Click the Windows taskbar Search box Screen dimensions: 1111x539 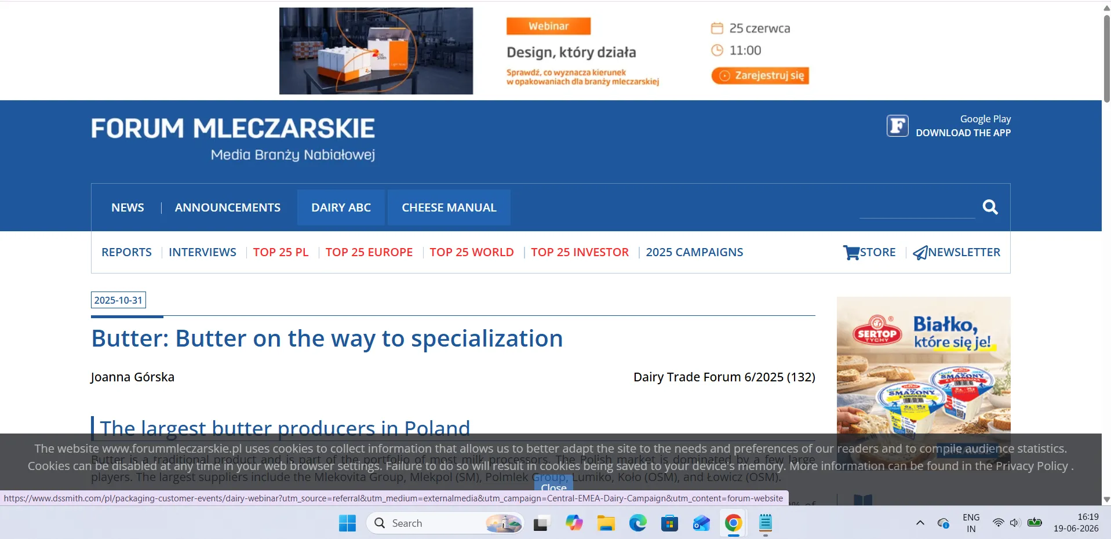coord(445,523)
